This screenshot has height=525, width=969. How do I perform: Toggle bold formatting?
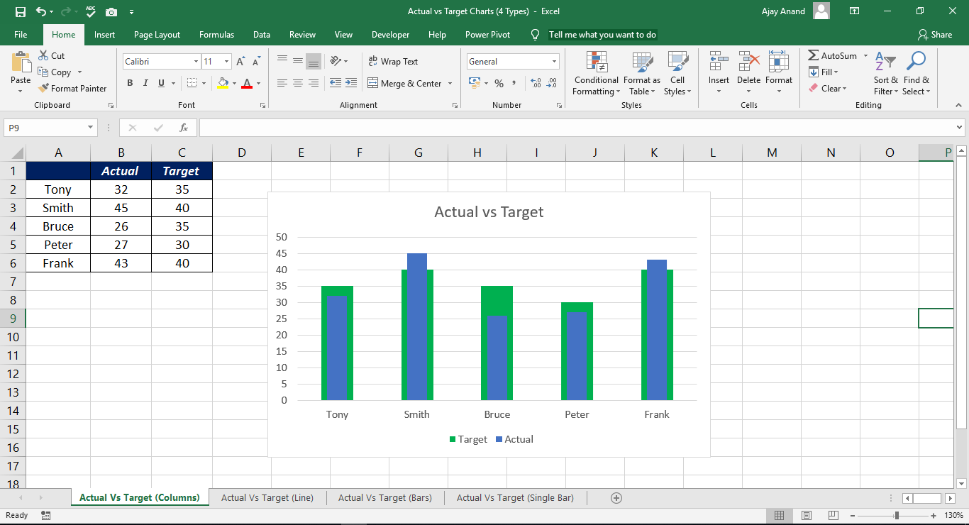(130, 83)
